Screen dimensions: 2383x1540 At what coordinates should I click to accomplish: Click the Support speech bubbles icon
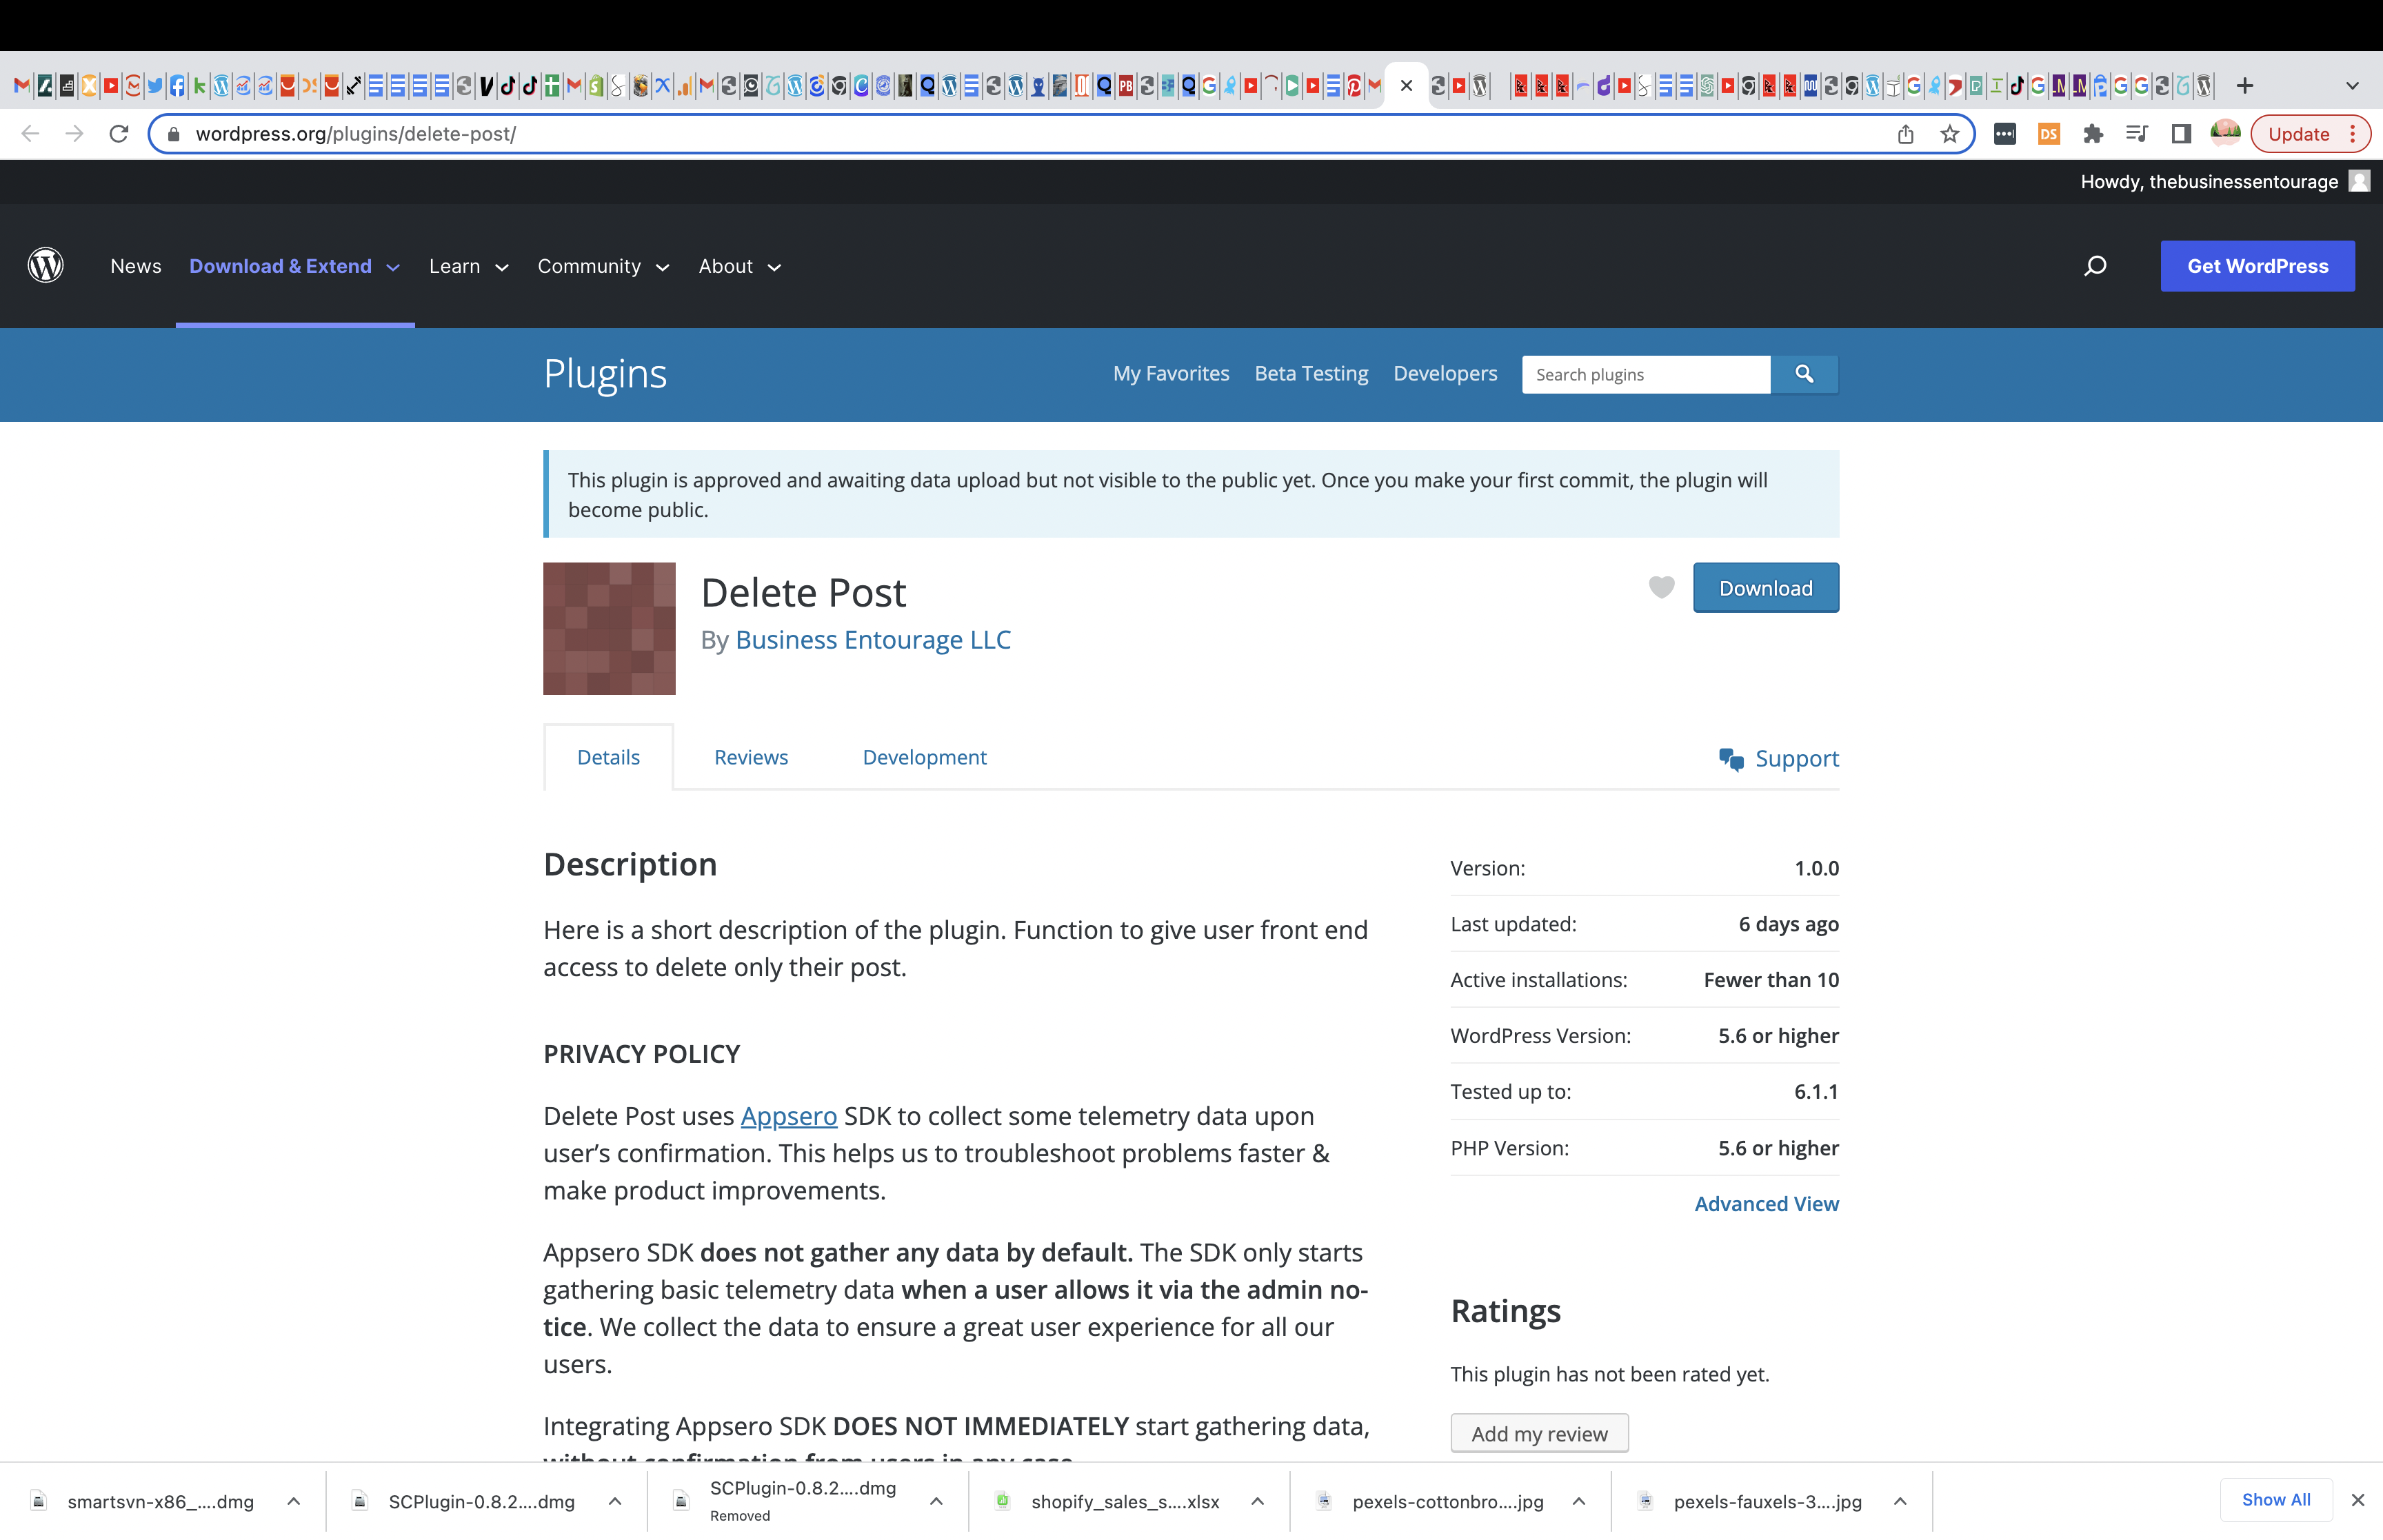[1731, 759]
